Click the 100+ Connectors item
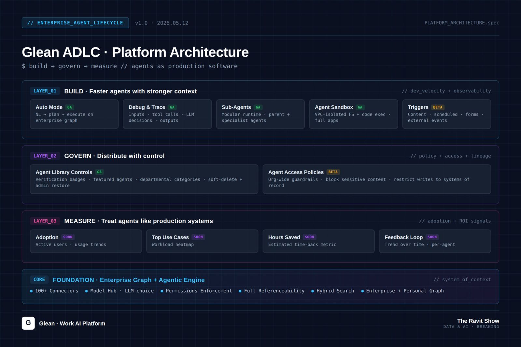 click(x=54, y=291)
